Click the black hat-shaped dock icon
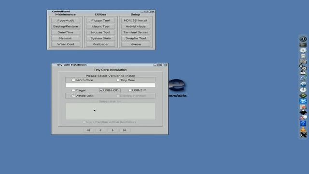Image resolution: width=309 pixels, height=174 pixels. point(303,112)
